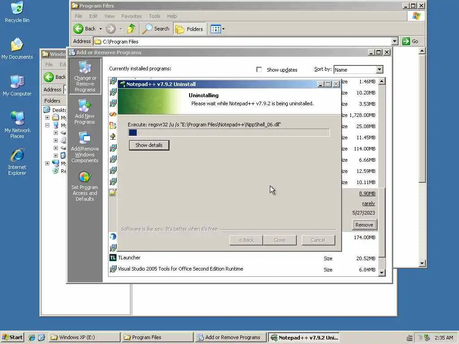Viewport: 459px width, 344px height.
Task: Select Set Program Access and Defaults icon
Action: click(x=85, y=186)
